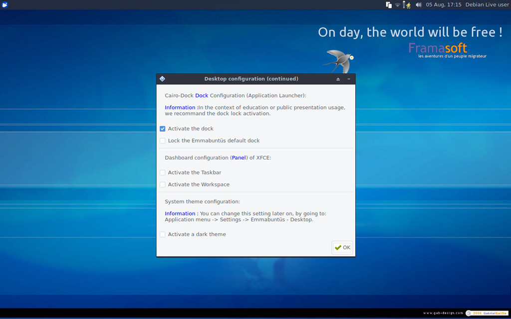Toggle Activate a dark theme

click(163, 234)
